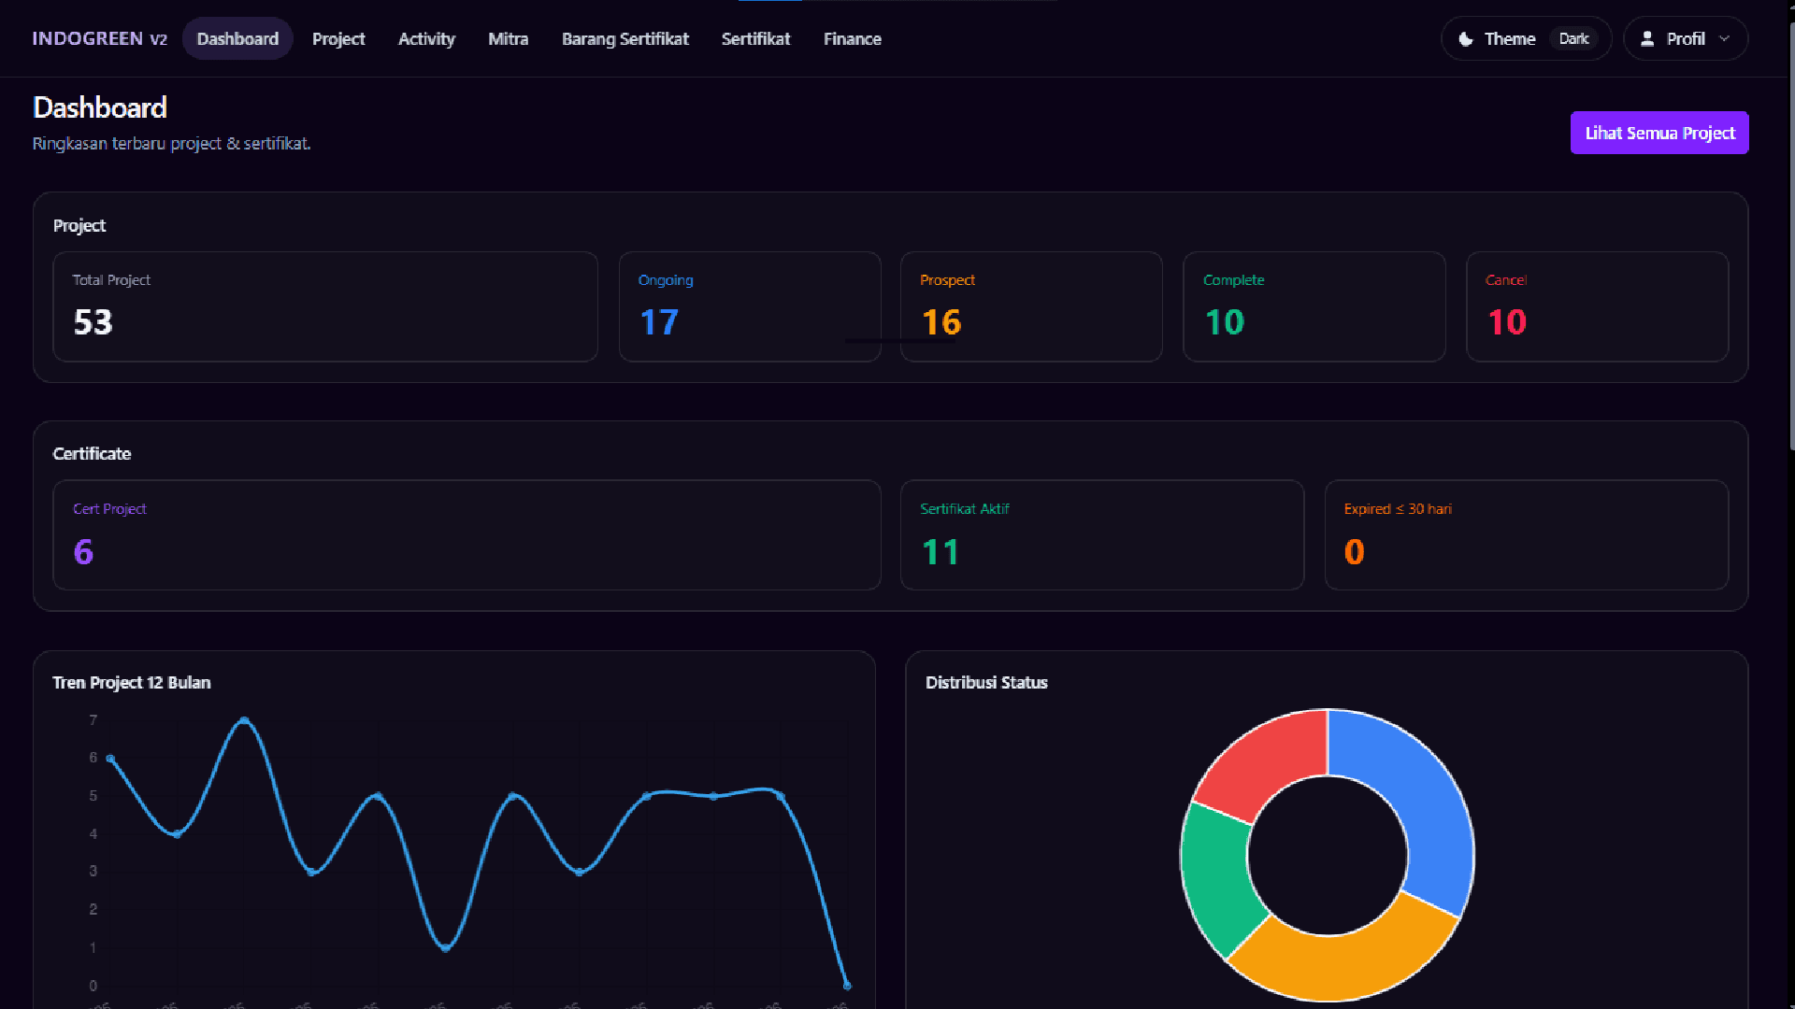Toggle the Dark theme switch
Viewport: 1795px width, 1009px height.
coord(1574,38)
